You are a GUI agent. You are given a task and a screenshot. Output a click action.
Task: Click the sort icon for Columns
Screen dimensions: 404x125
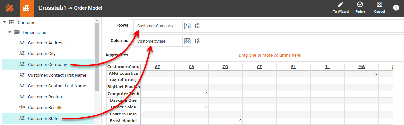click(197, 41)
